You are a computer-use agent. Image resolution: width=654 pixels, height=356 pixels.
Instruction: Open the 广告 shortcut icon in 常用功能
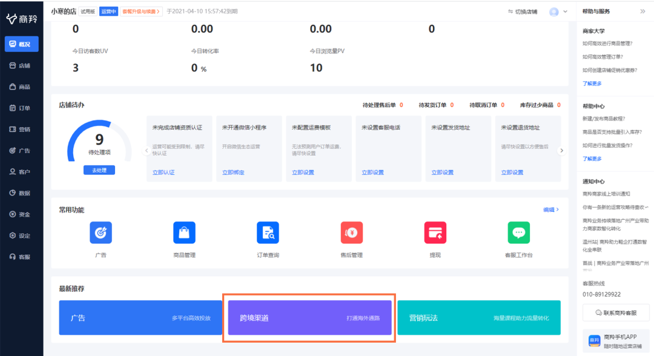[x=101, y=232]
